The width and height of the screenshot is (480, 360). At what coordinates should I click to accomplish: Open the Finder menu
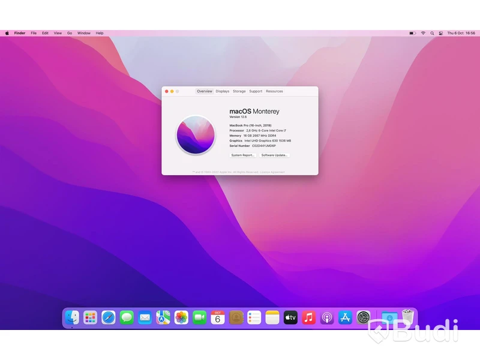[x=20, y=33]
